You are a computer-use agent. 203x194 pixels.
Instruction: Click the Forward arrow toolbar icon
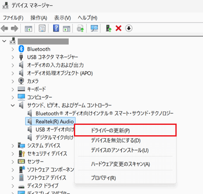tap(15, 29)
